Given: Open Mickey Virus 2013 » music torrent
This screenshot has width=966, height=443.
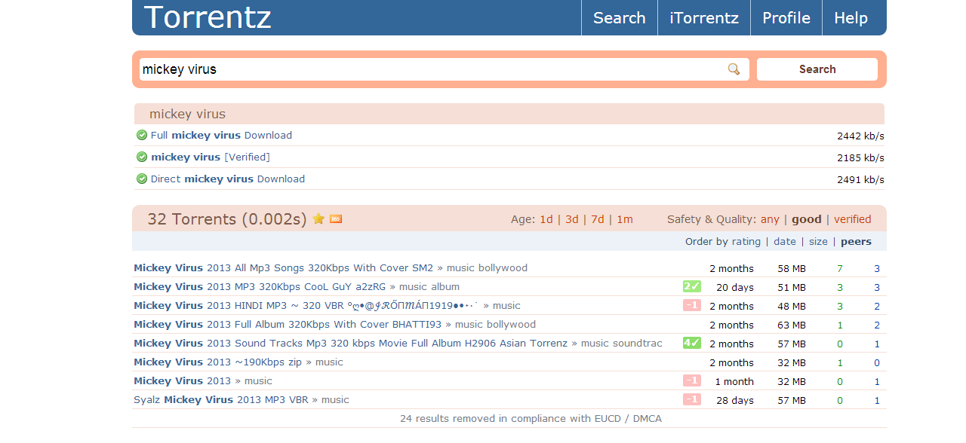Looking at the screenshot, I should tap(183, 380).
